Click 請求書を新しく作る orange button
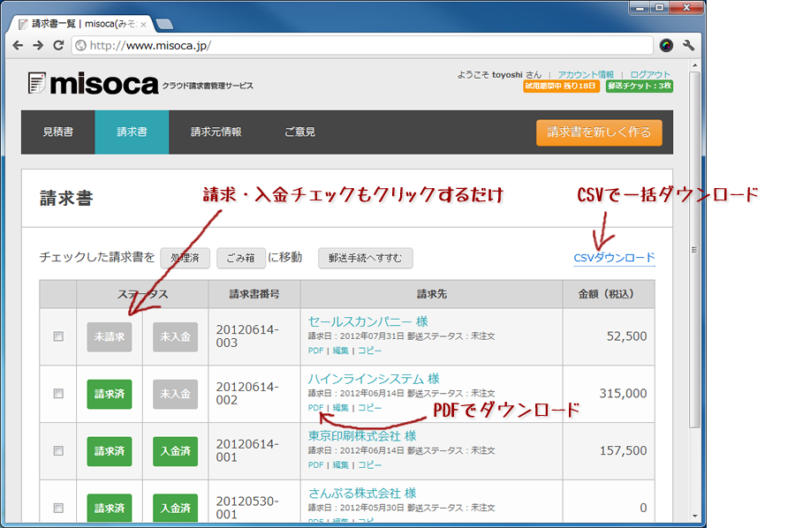Image resolution: width=795 pixels, height=528 pixels. [599, 132]
